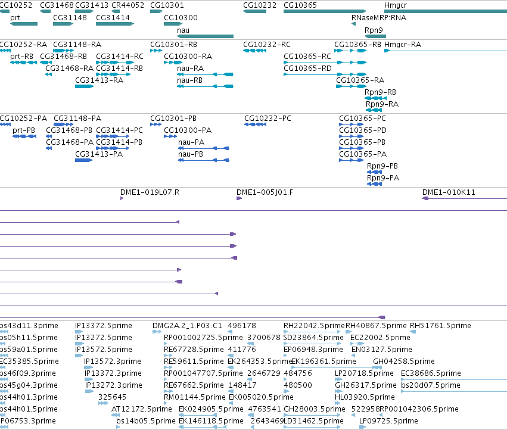
Task: Select the prt gene bar
Action: click(x=24, y=24)
